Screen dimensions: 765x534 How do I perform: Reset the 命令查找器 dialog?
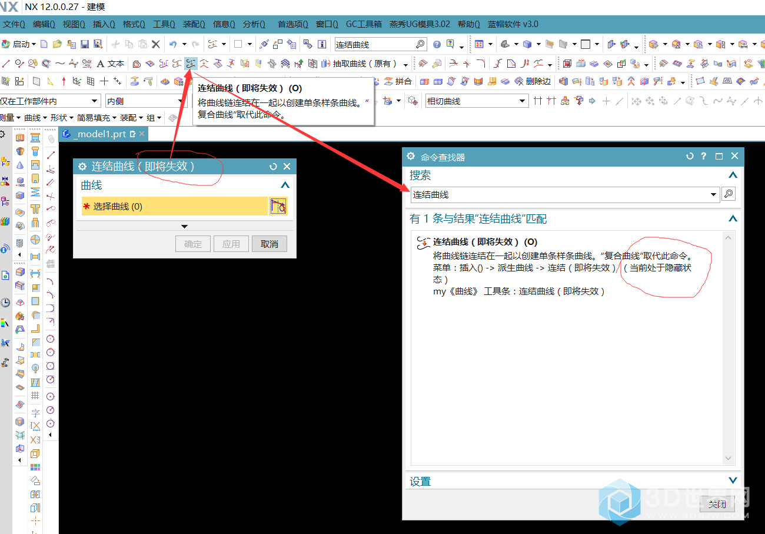690,156
